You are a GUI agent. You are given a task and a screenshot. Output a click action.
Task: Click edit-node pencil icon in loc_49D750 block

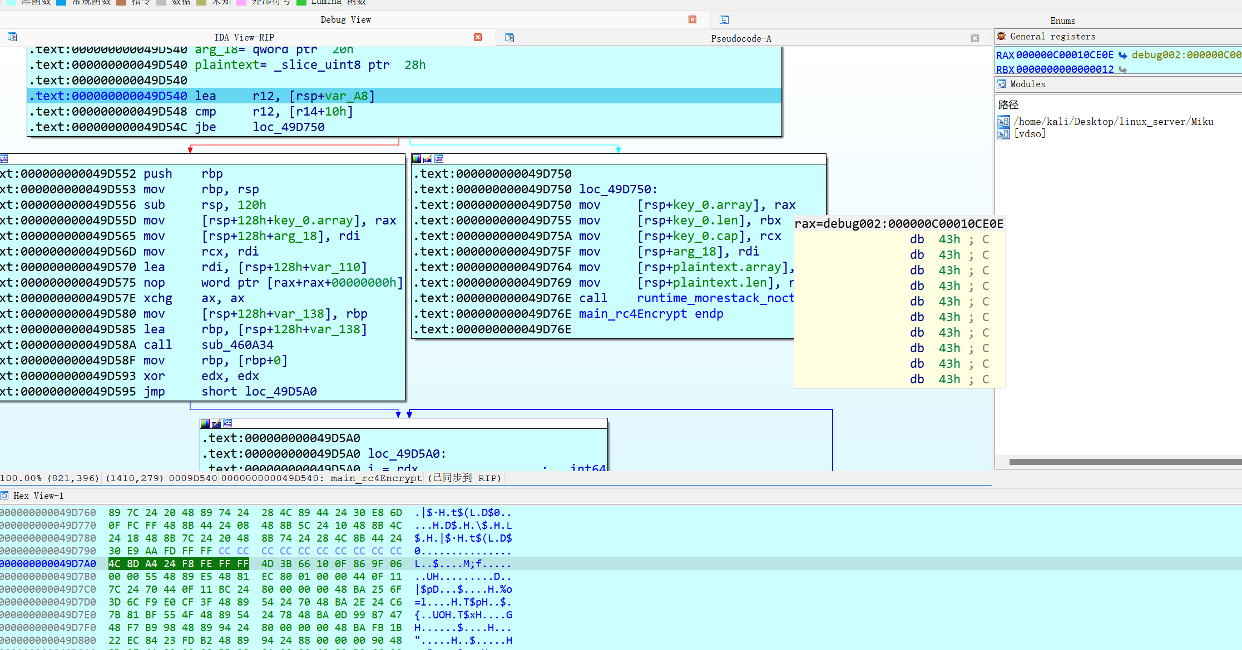pyautogui.click(x=428, y=159)
